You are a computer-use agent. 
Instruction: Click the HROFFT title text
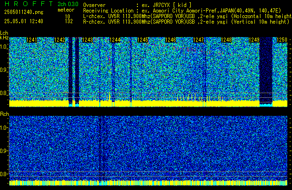29,4
